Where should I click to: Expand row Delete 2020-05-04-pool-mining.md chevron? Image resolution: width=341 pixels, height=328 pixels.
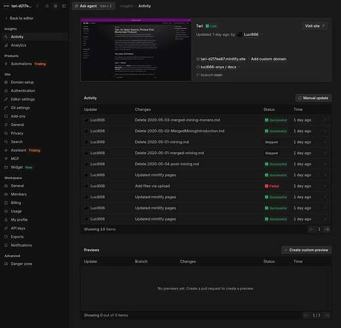(325, 164)
